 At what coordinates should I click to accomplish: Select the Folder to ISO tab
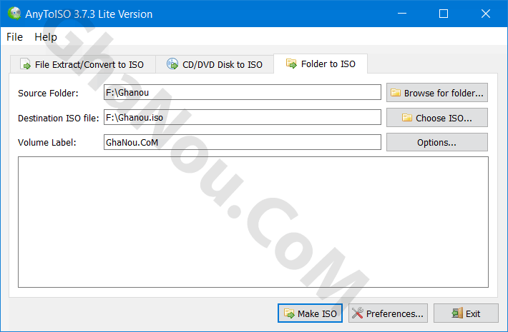(321, 64)
